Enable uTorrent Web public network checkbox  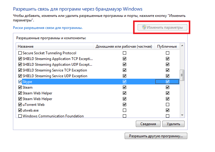click(x=167, y=104)
